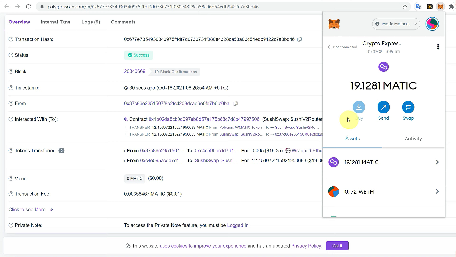Open the uses cookies to improve link

(x=203, y=246)
